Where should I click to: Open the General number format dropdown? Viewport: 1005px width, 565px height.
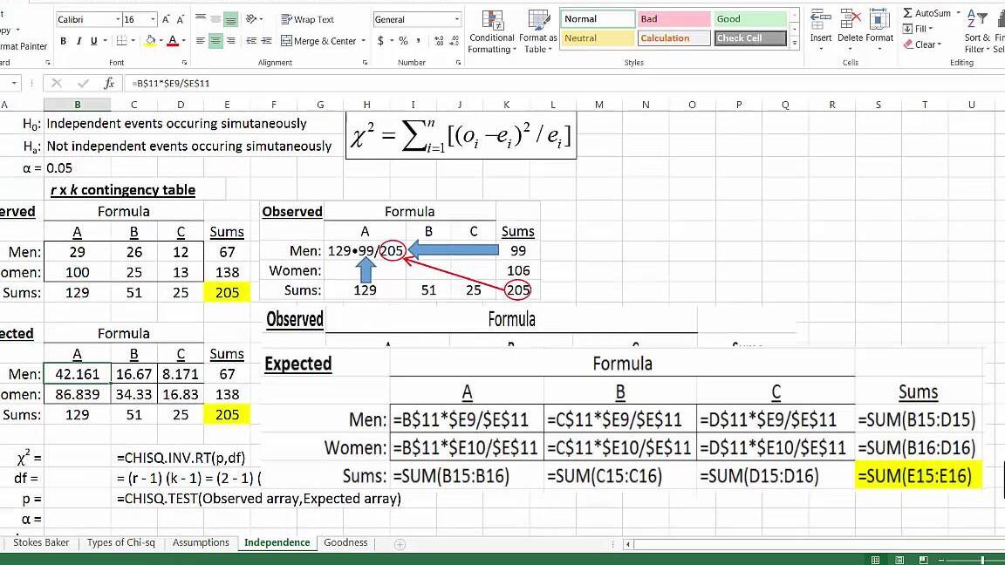pos(458,18)
